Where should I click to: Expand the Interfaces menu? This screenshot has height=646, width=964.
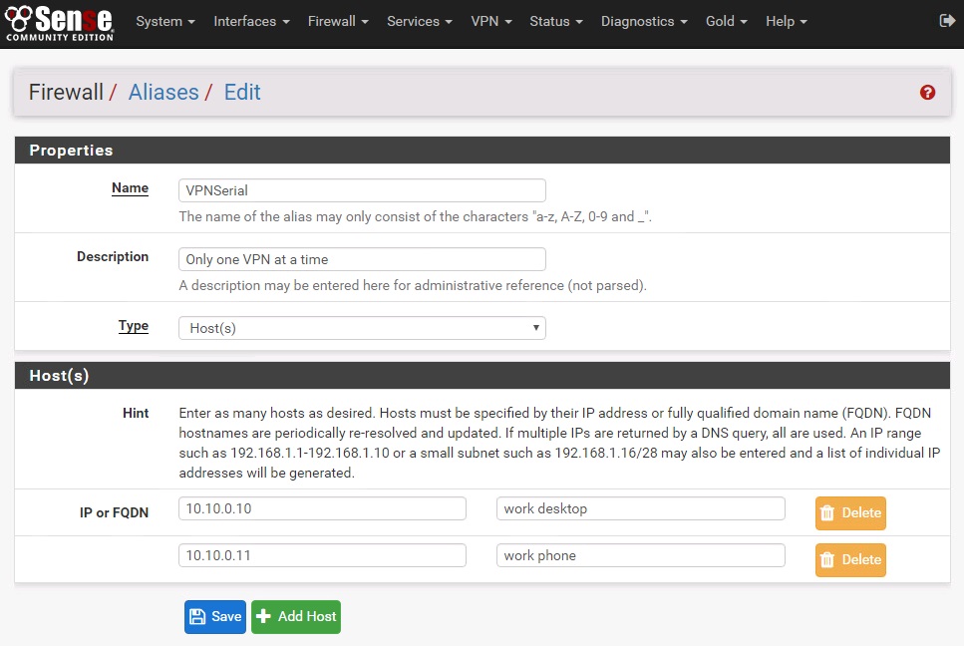[251, 21]
